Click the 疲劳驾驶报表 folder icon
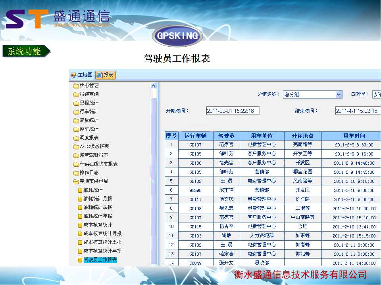This screenshot has width=381, height=285. 76,156
